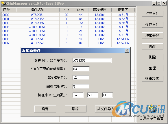
Task: Click the ROM size field containing 12
Action: tap(81, 77)
